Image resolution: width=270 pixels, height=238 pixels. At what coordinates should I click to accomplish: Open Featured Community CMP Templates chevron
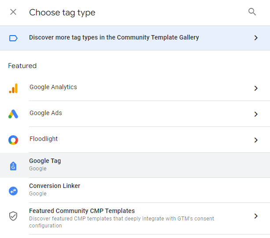click(x=256, y=216)
